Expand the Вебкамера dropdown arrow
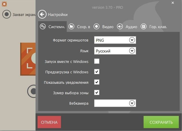 coord(132,103)
